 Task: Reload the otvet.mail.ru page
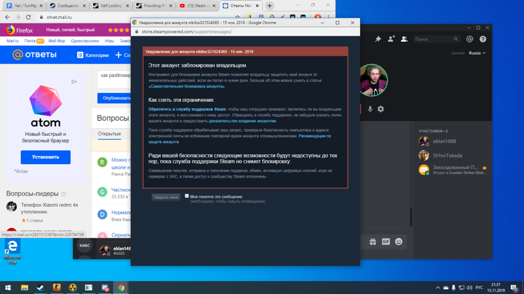pos(28,17)
